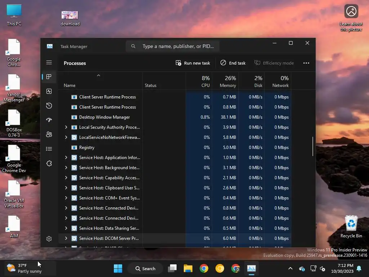This screenshot has height=277, width=369.
Task: Open Yahoo! Messenger desktop shortcut
Action: (14, 88)
